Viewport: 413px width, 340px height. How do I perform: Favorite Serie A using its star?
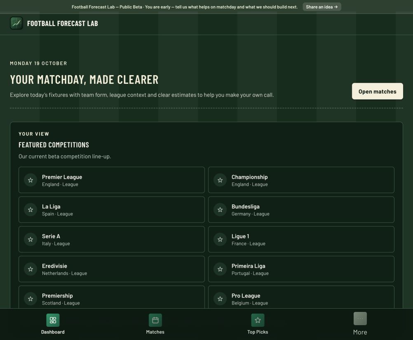31,239
